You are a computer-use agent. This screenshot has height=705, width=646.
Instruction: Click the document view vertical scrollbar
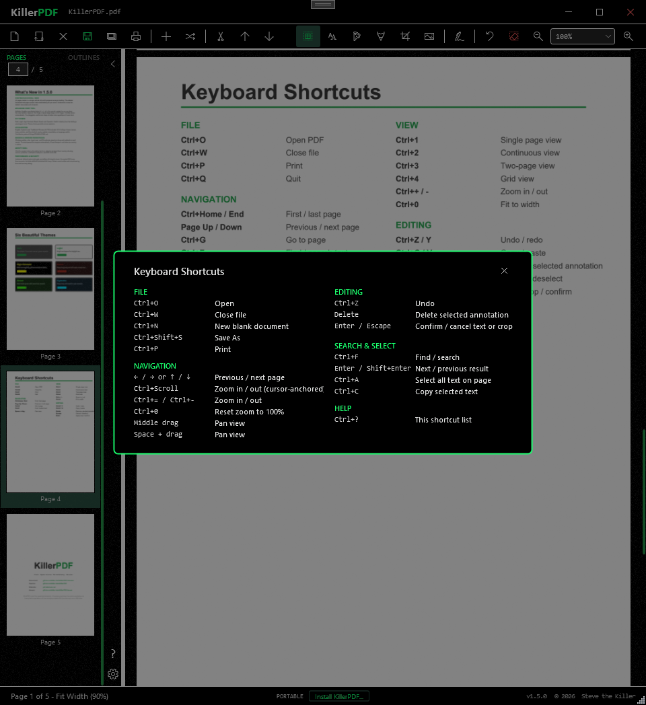pos(644,492)
